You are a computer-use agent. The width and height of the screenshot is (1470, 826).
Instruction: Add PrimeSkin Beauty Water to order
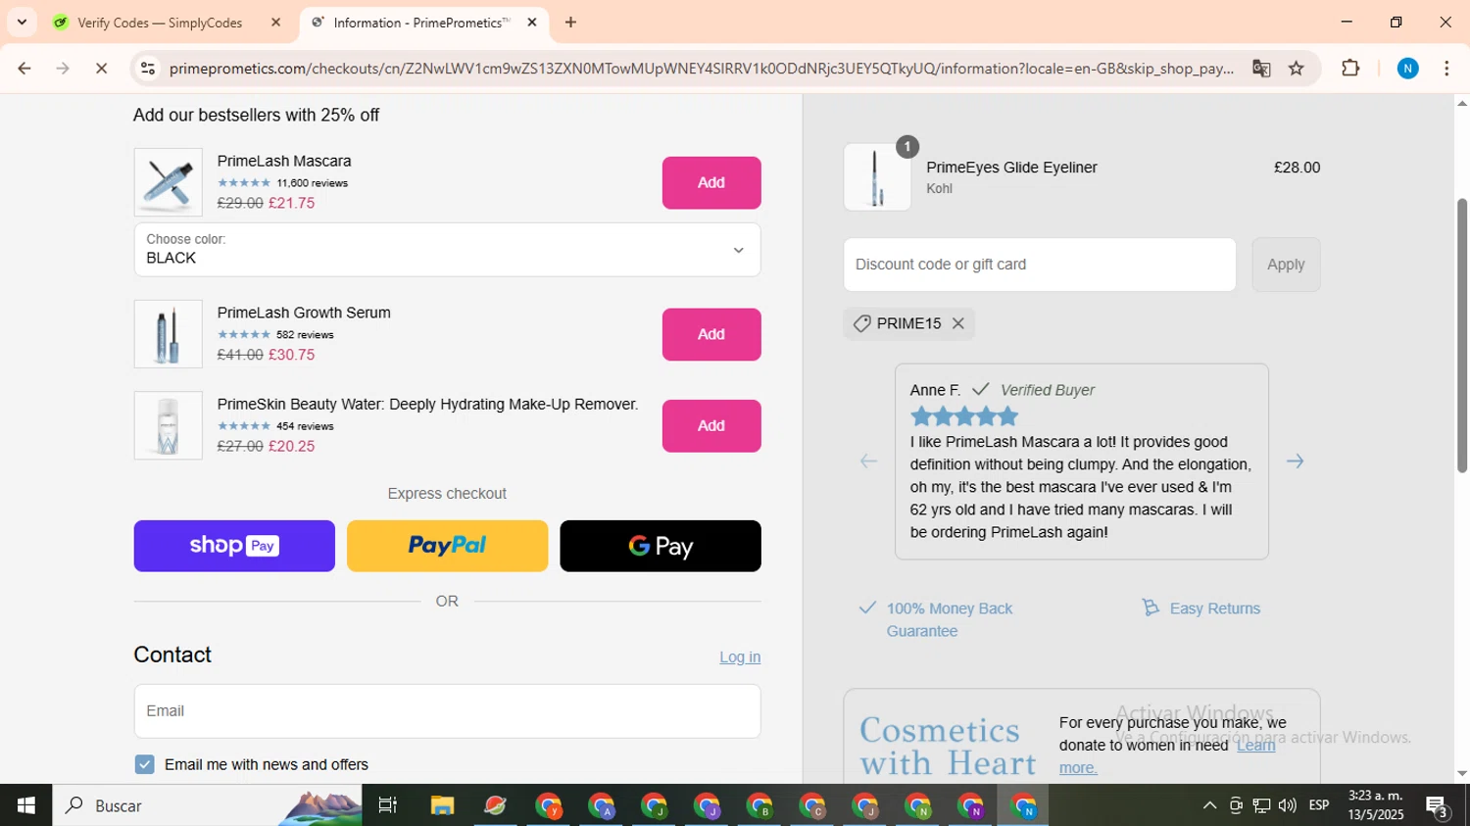coord(711,425)
